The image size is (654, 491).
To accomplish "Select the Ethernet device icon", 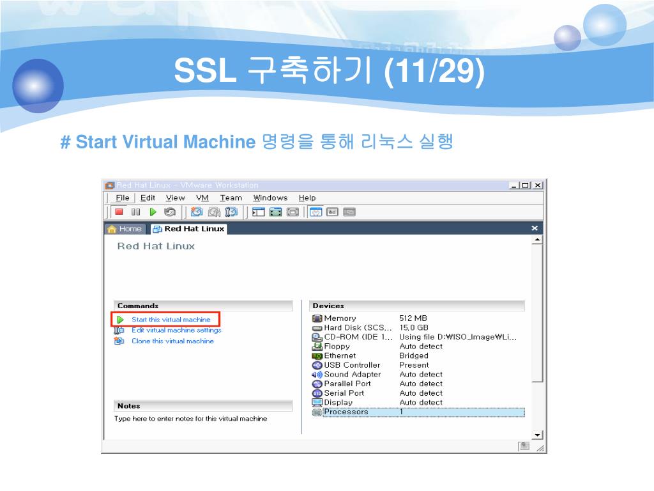I will pyautogui.click(x=317, y=356).
